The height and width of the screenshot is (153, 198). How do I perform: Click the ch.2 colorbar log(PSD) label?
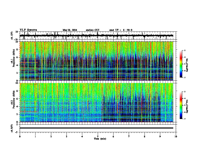click(187, 106)
